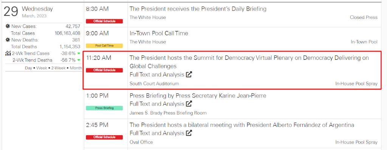Click the 2-Wk Trend chart icon
387x150 pixels.
coord(8,53)
